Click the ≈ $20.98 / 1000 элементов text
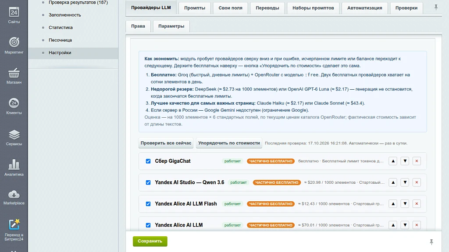The image size is (449, 252). (330, 182)
